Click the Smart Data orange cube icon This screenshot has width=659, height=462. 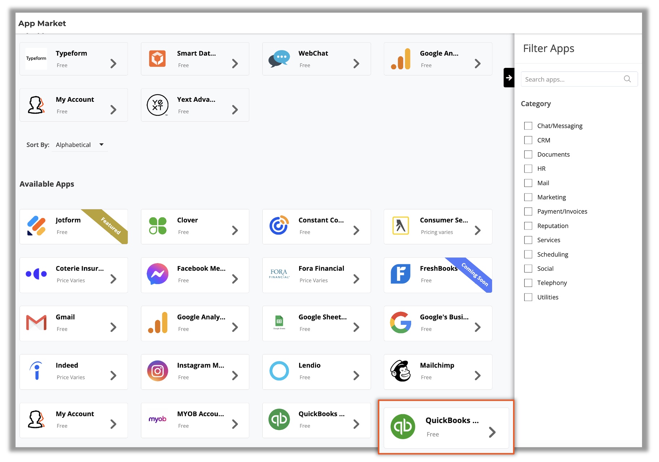(x=158, y=58)
